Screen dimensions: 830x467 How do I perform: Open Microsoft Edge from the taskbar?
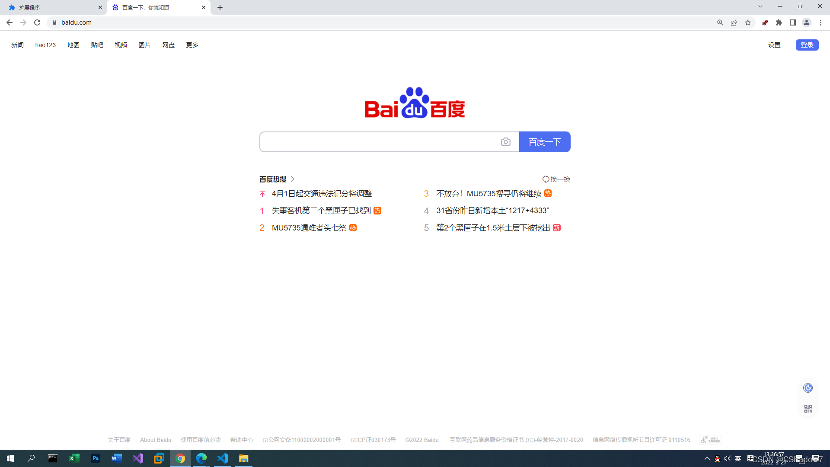tap(201, 458)
